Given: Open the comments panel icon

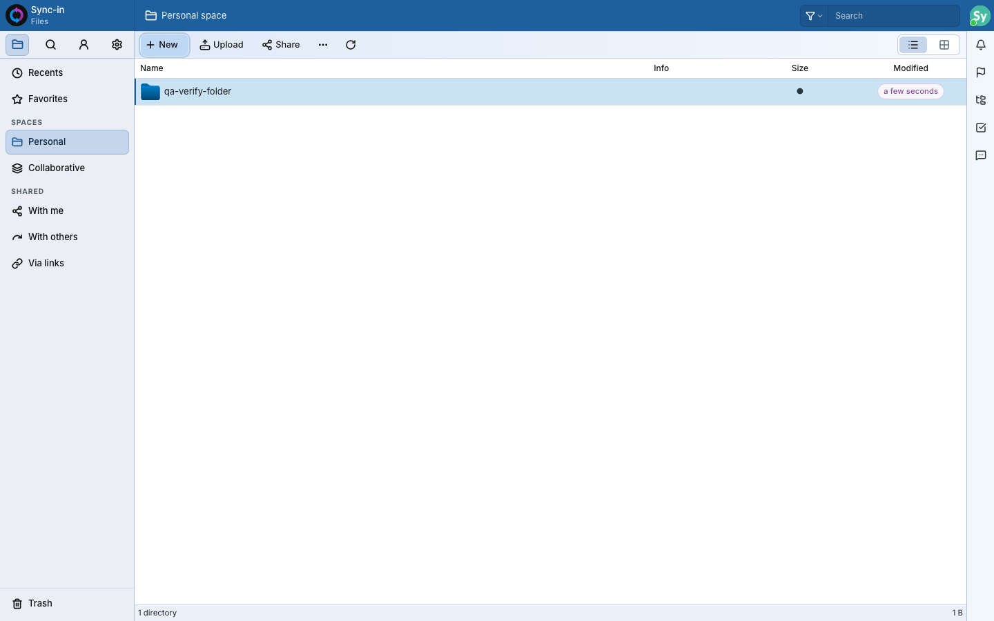Looking at the screenshot, I should click(981, 155).
